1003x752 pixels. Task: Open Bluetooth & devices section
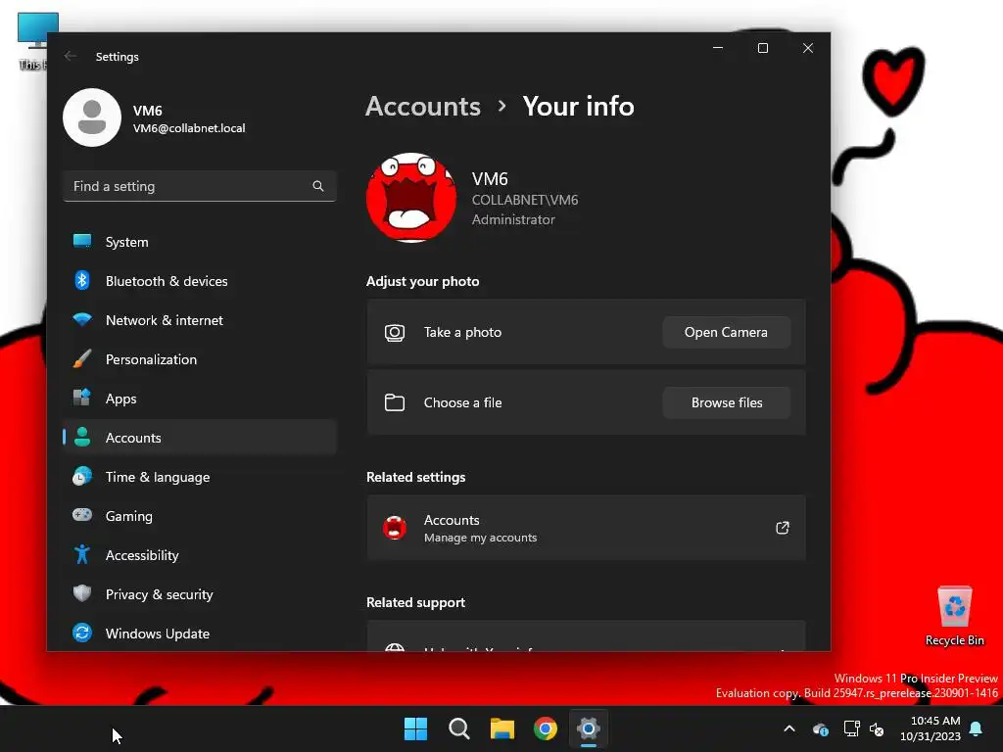tap(200, 281)
